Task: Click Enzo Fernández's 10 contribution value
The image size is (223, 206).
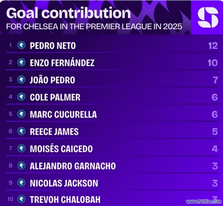Action: [x=213, y=63]
